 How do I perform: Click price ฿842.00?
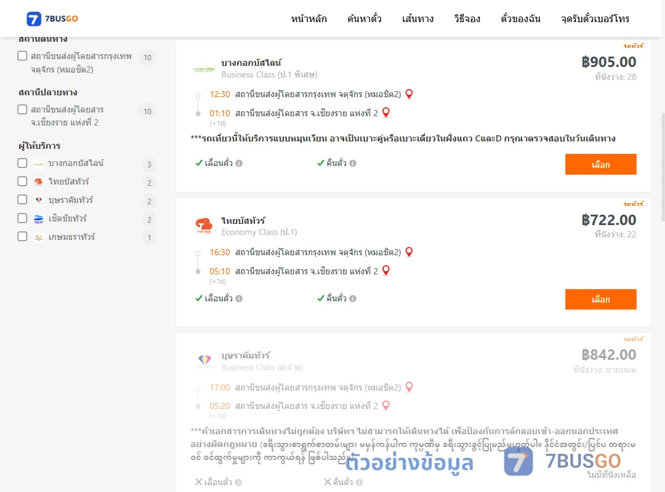608,355
